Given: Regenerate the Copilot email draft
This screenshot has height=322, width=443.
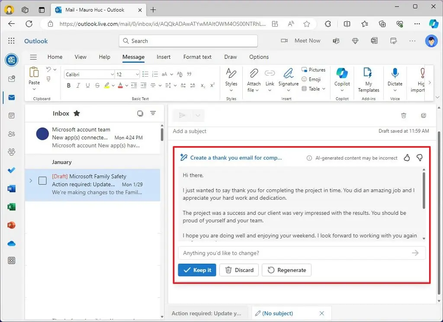Looking at the screenshot, I should click(286, 270).
